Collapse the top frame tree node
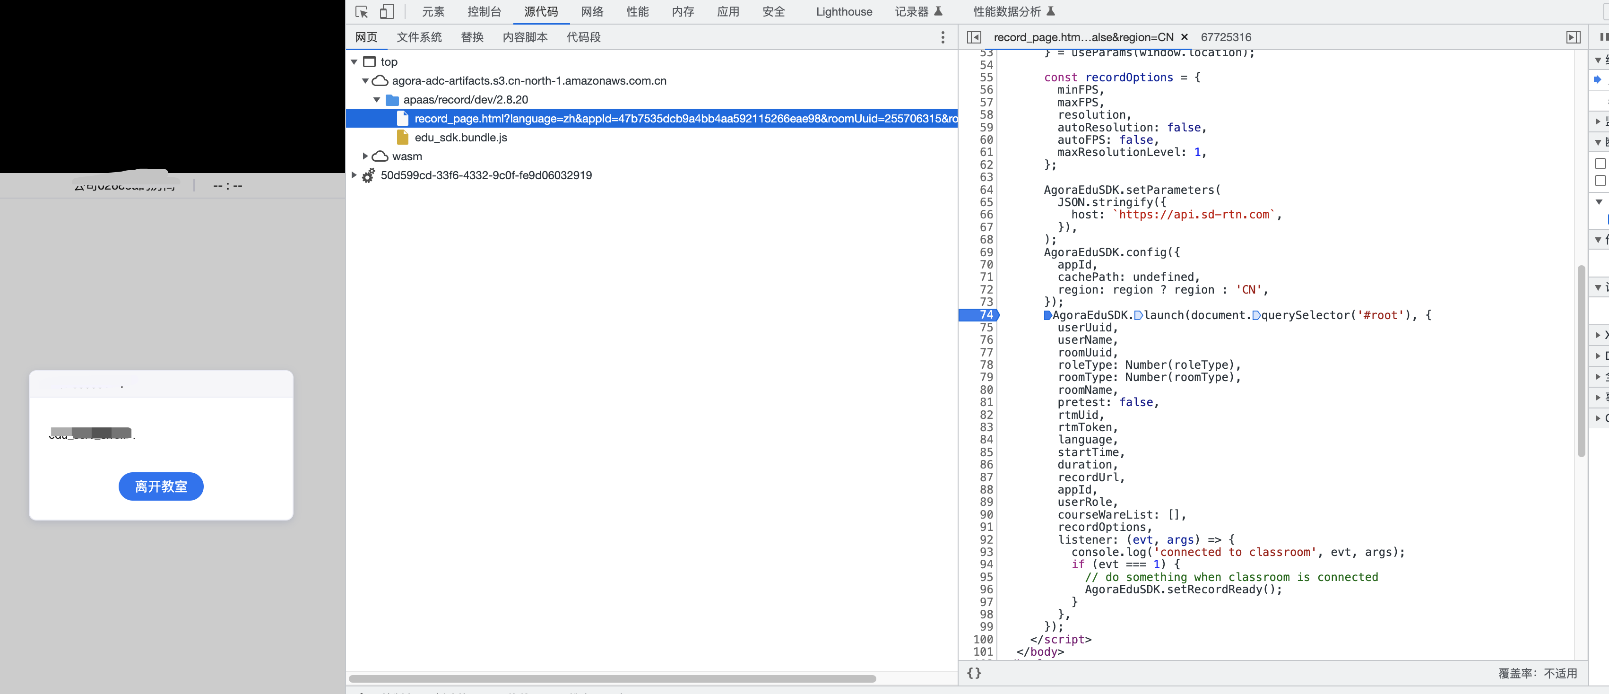The width and height of the screenshot is (1609, 694). (354, 62)
